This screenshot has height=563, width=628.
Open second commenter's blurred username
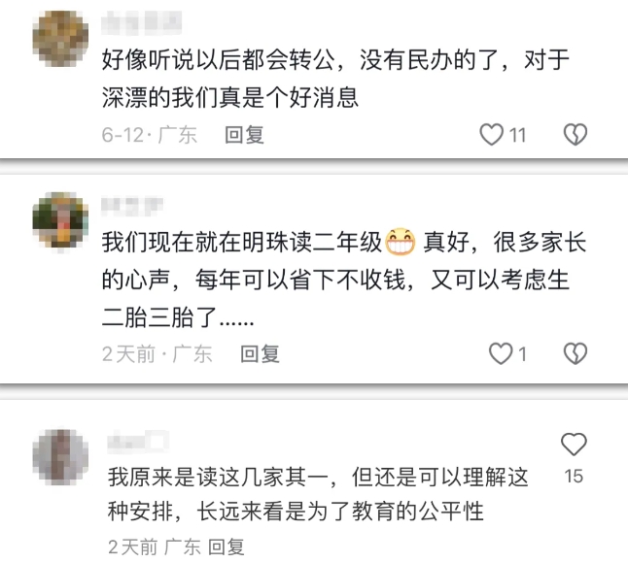coord(132,207)
